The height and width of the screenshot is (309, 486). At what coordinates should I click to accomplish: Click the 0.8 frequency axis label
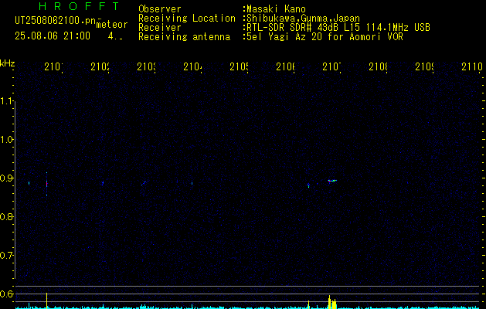pyautogui.click(x=6, y=216)
